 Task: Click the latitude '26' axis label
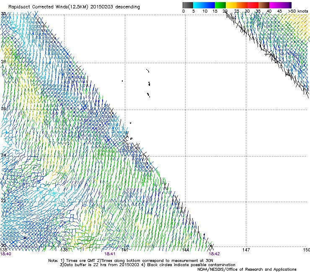coord(3,108)
